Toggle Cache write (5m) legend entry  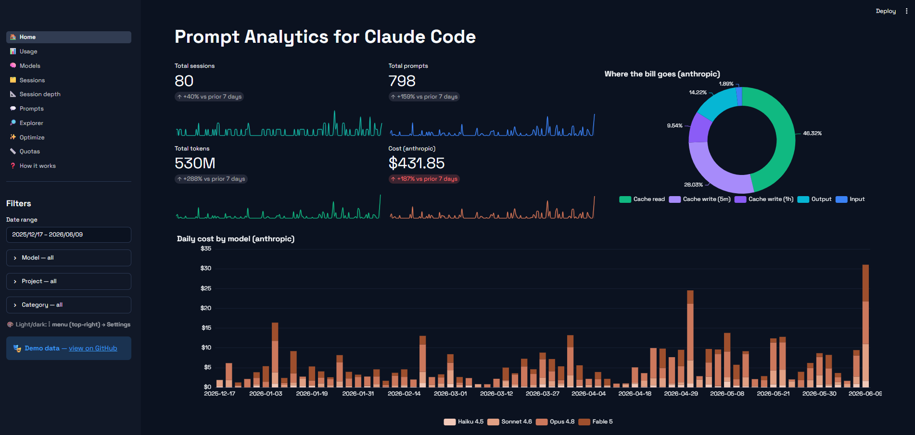tap(700, 199)
